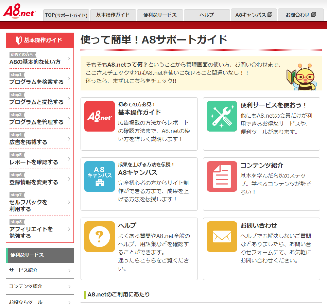The image size is (327, 307).
Task: Open the コンテンツ紹介 card title
Action: (x=262, y=165)
